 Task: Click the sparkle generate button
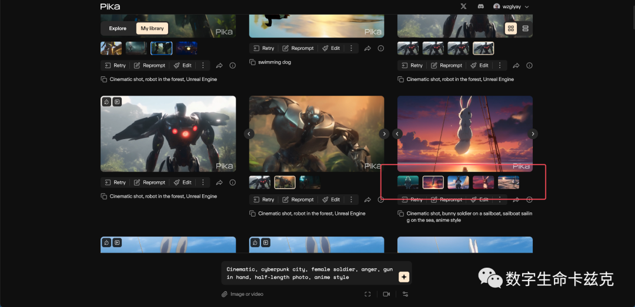point(404,277)
